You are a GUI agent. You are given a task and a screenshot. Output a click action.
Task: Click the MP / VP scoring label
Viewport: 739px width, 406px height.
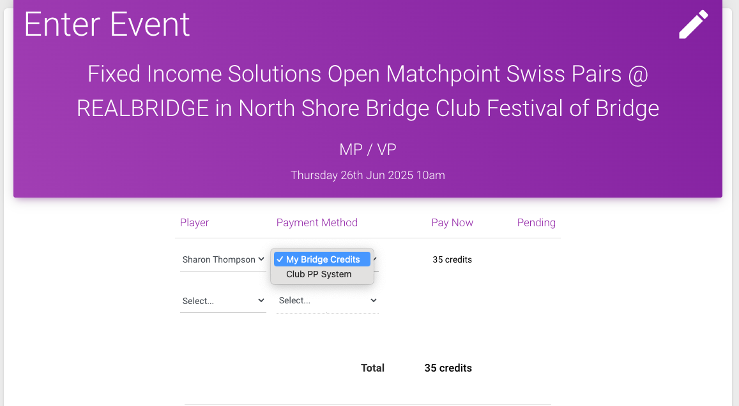click(368, 150)
